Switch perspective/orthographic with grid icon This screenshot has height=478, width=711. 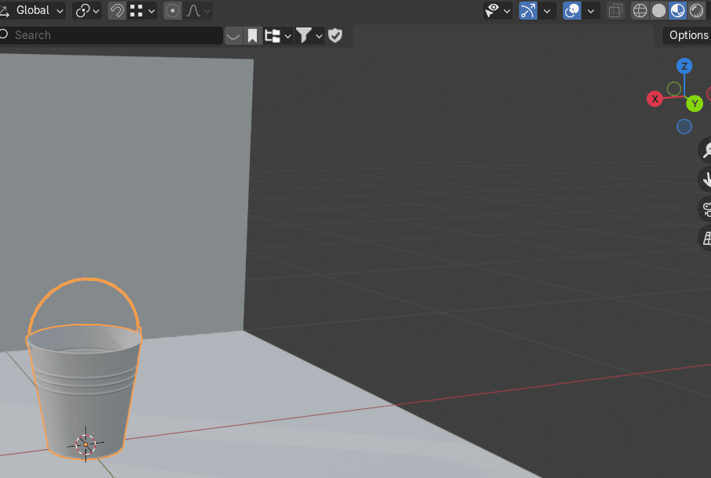pyautogui.click(x=706, y=239)
